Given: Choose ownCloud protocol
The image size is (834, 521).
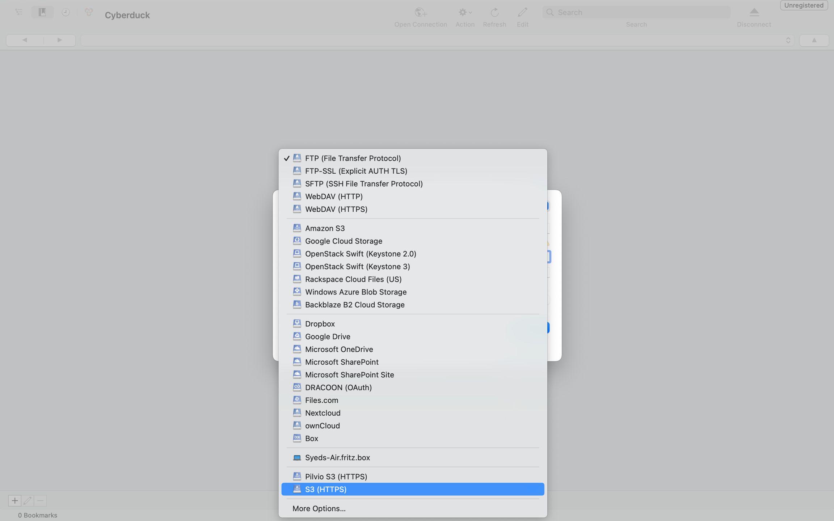Looking at the screenshot, I should pos(413,425).
